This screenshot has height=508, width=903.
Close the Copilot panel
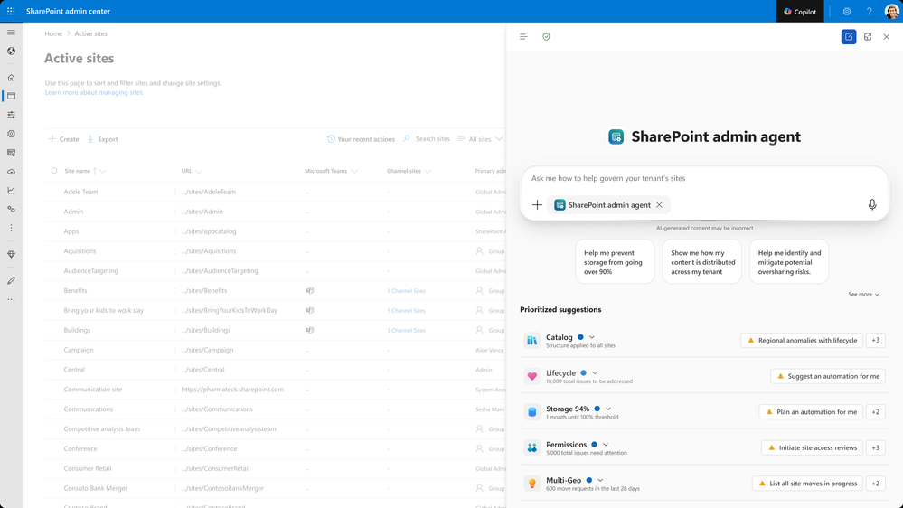pyautogui.click(x=887, y=37)
